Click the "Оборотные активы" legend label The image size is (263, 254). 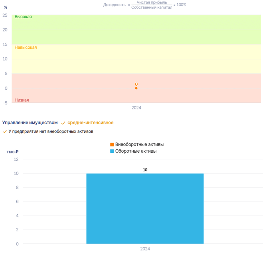point(136,151)
